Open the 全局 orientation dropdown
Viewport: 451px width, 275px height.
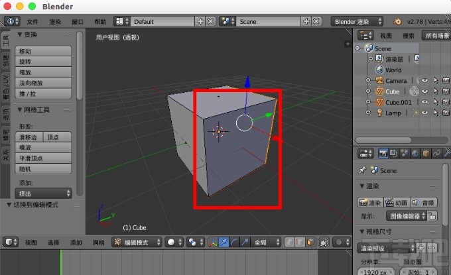click(265, 243)
